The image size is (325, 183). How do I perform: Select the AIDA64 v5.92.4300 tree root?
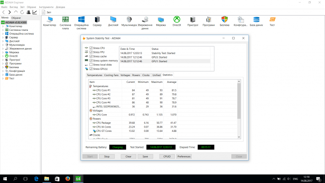(14, 22)
